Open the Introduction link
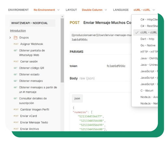 click(18, 31)
